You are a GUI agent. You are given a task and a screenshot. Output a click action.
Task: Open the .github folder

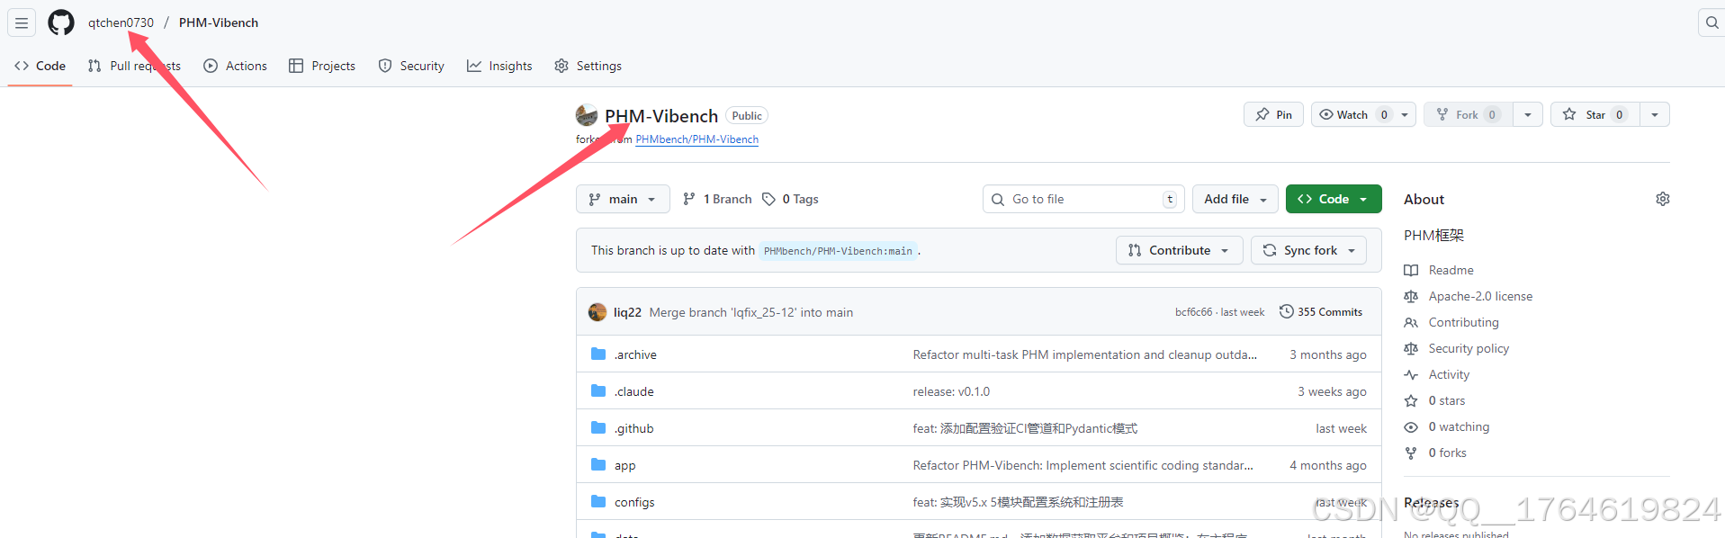click(634, 428)
